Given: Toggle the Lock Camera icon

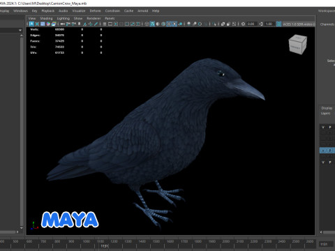Looking at the screenshot, I should [68, 24].
